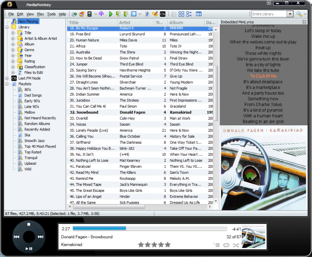
Task: Toggle shuffle in the player bar
Action: click(x=236, y=245)
